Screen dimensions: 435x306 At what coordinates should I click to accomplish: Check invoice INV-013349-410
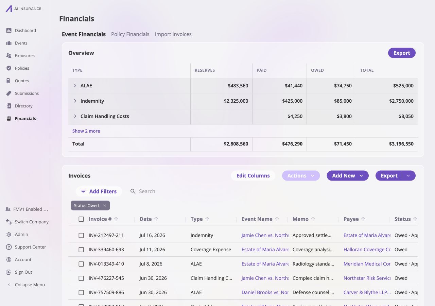point(81,264)
